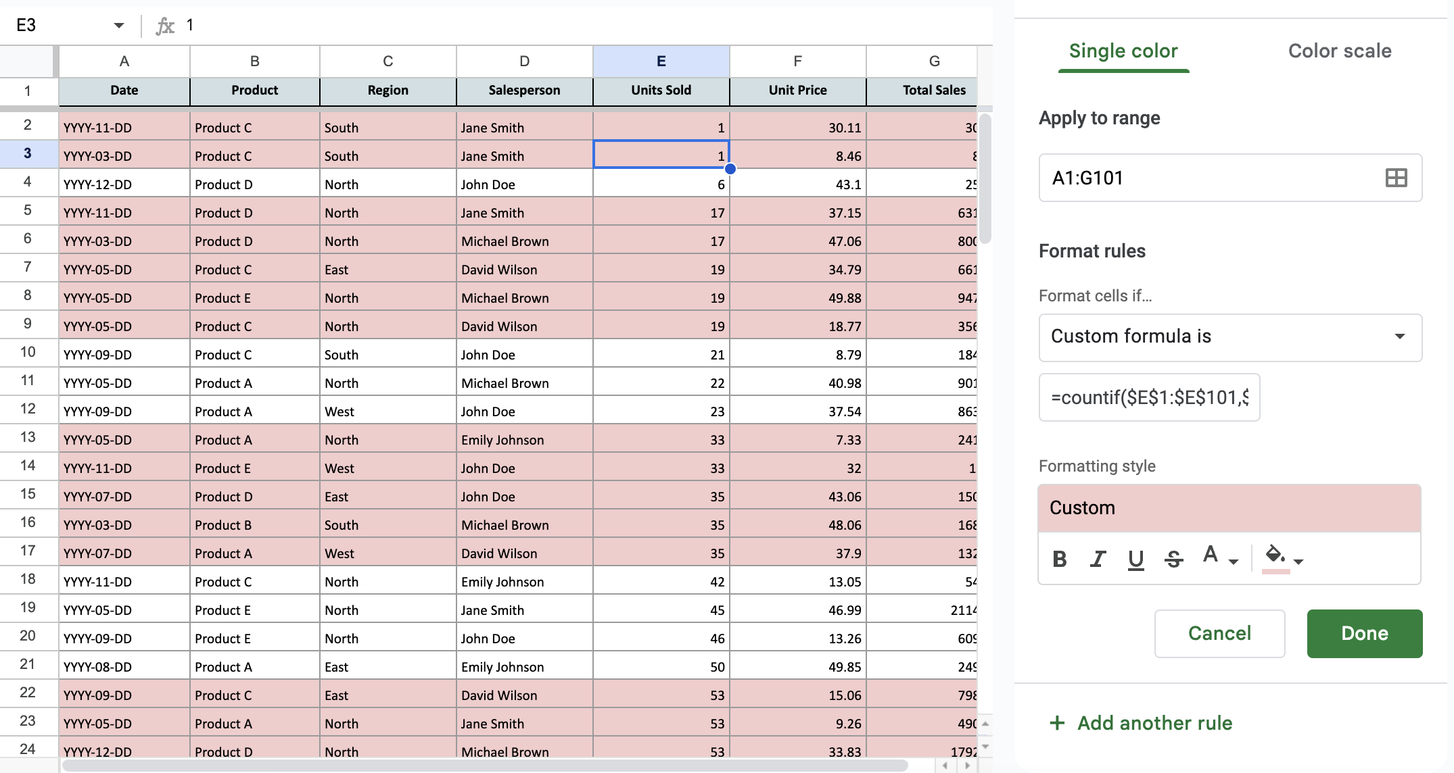Image resolution: width=1454 pixels, height=773 pixels.
Task: Open the text color dropdown arrow
Action: click(x=1234, y=561)
